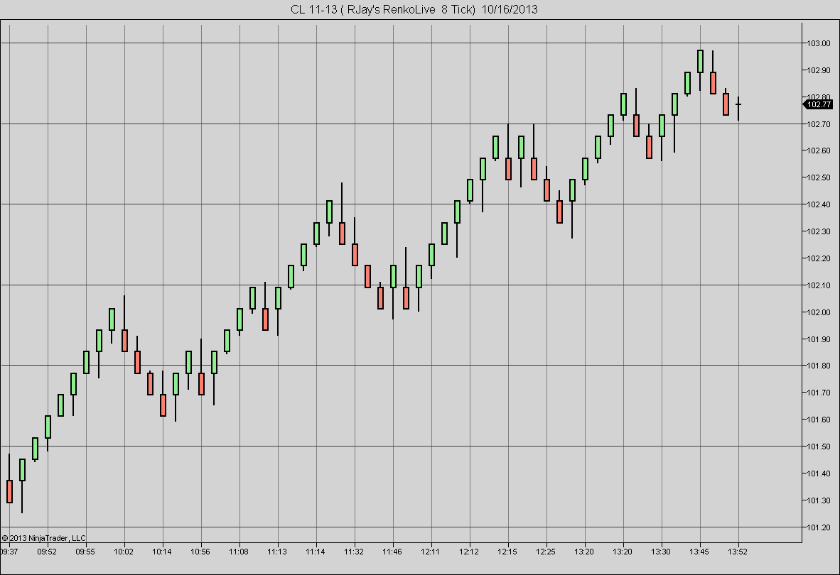Screen dimensions: 840x575
Task: Click the 10:56 time axis label
Action: pyautogui.click(x=200, y=552)
